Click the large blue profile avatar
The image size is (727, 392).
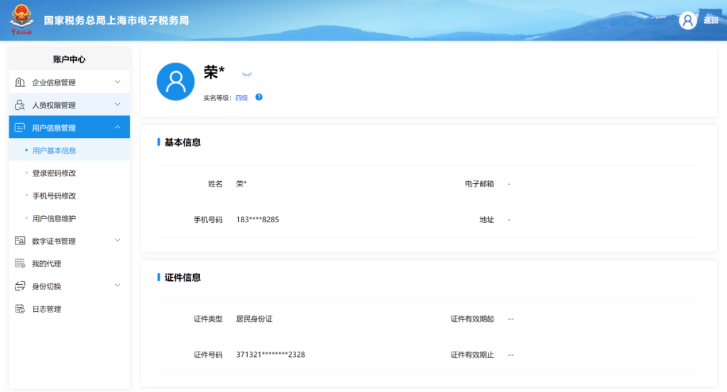(175, 81)
